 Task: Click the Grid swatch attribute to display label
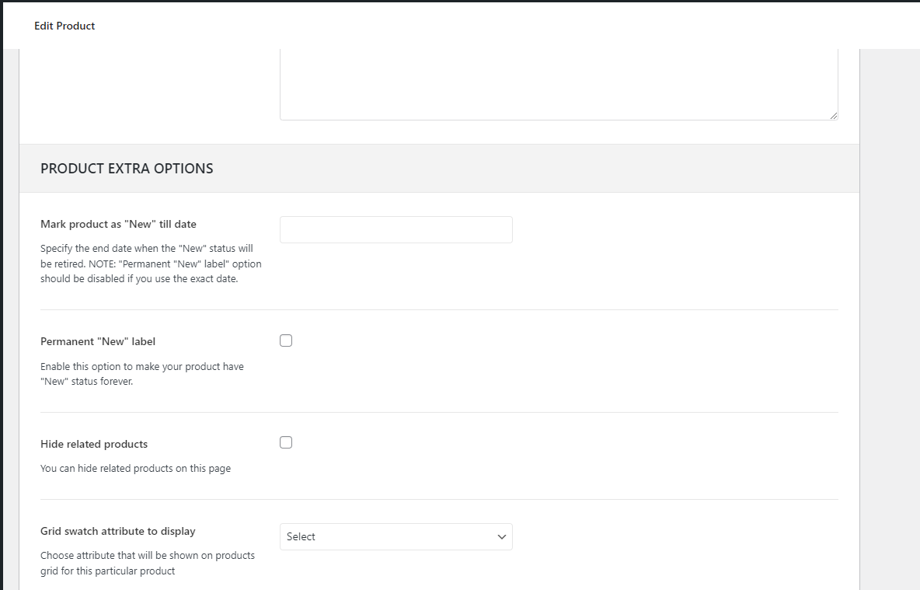(x=118, y=531)
